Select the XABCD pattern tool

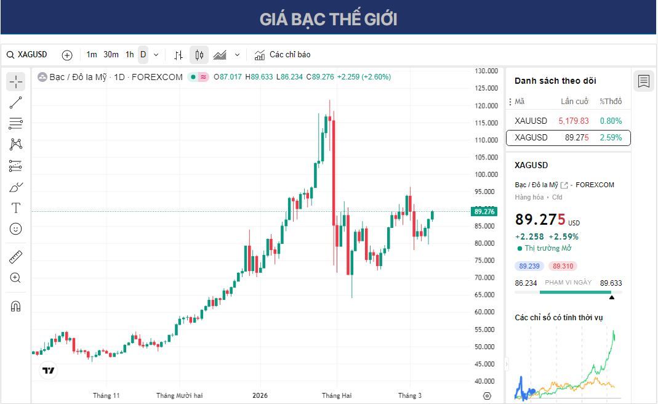click(x=15, y=145)
